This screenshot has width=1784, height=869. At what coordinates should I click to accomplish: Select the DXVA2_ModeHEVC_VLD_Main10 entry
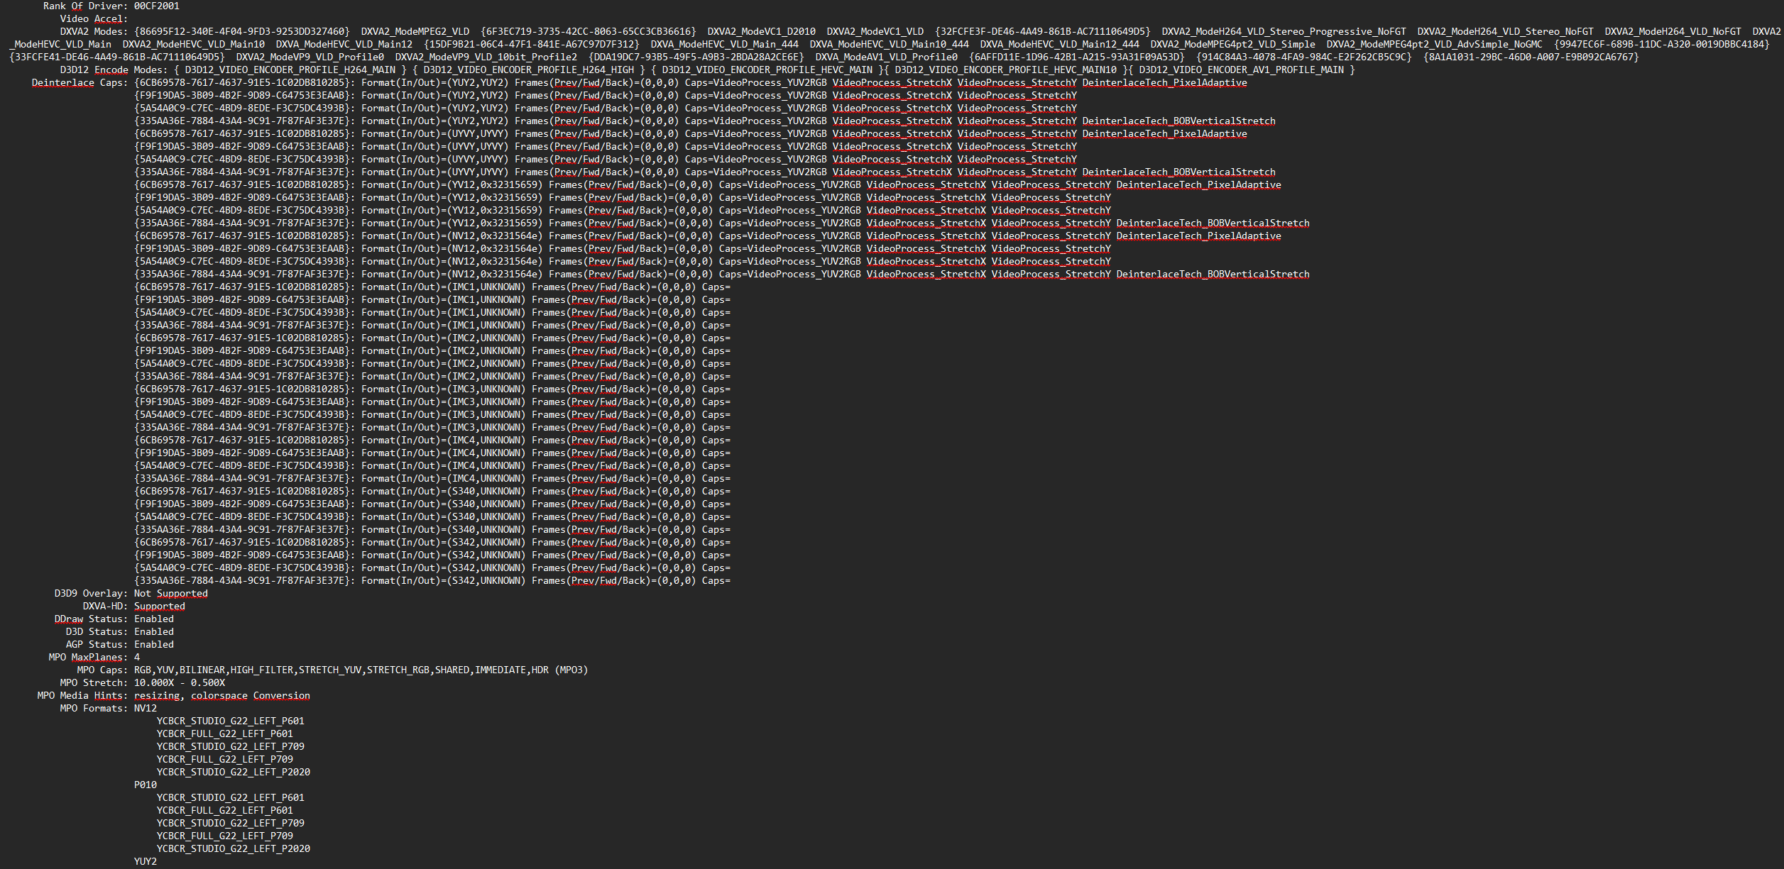click(193, 44)
